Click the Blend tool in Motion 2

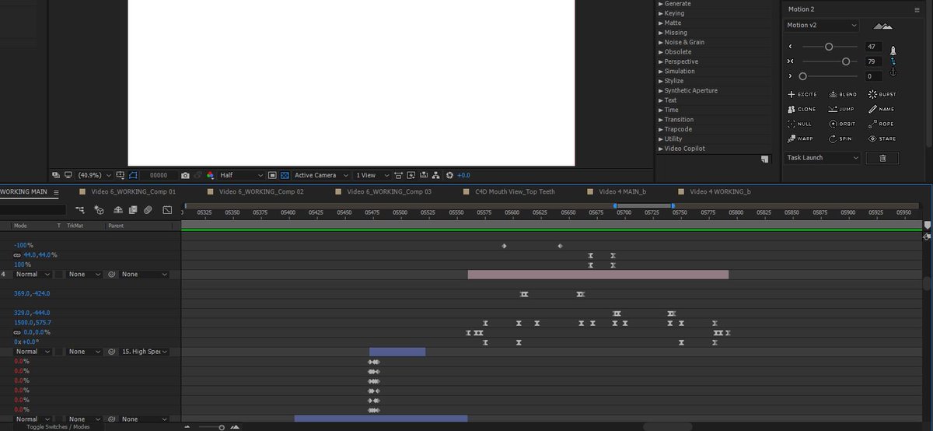[843, 94]
